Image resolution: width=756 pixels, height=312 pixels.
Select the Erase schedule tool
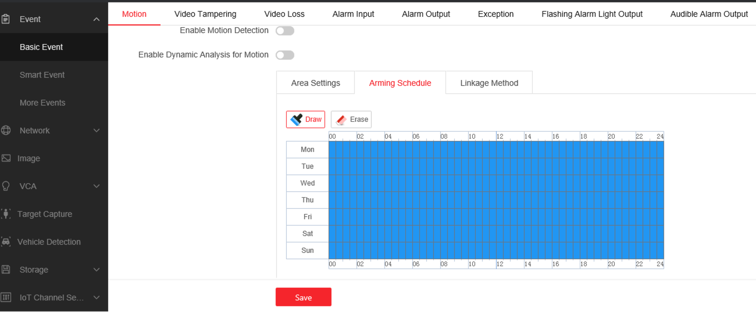tap(351, 119)
